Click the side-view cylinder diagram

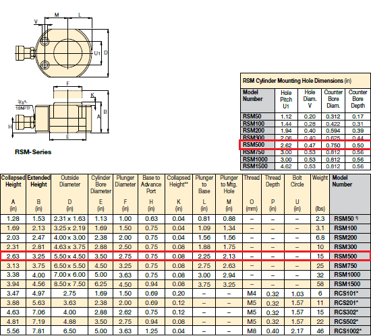61,112
